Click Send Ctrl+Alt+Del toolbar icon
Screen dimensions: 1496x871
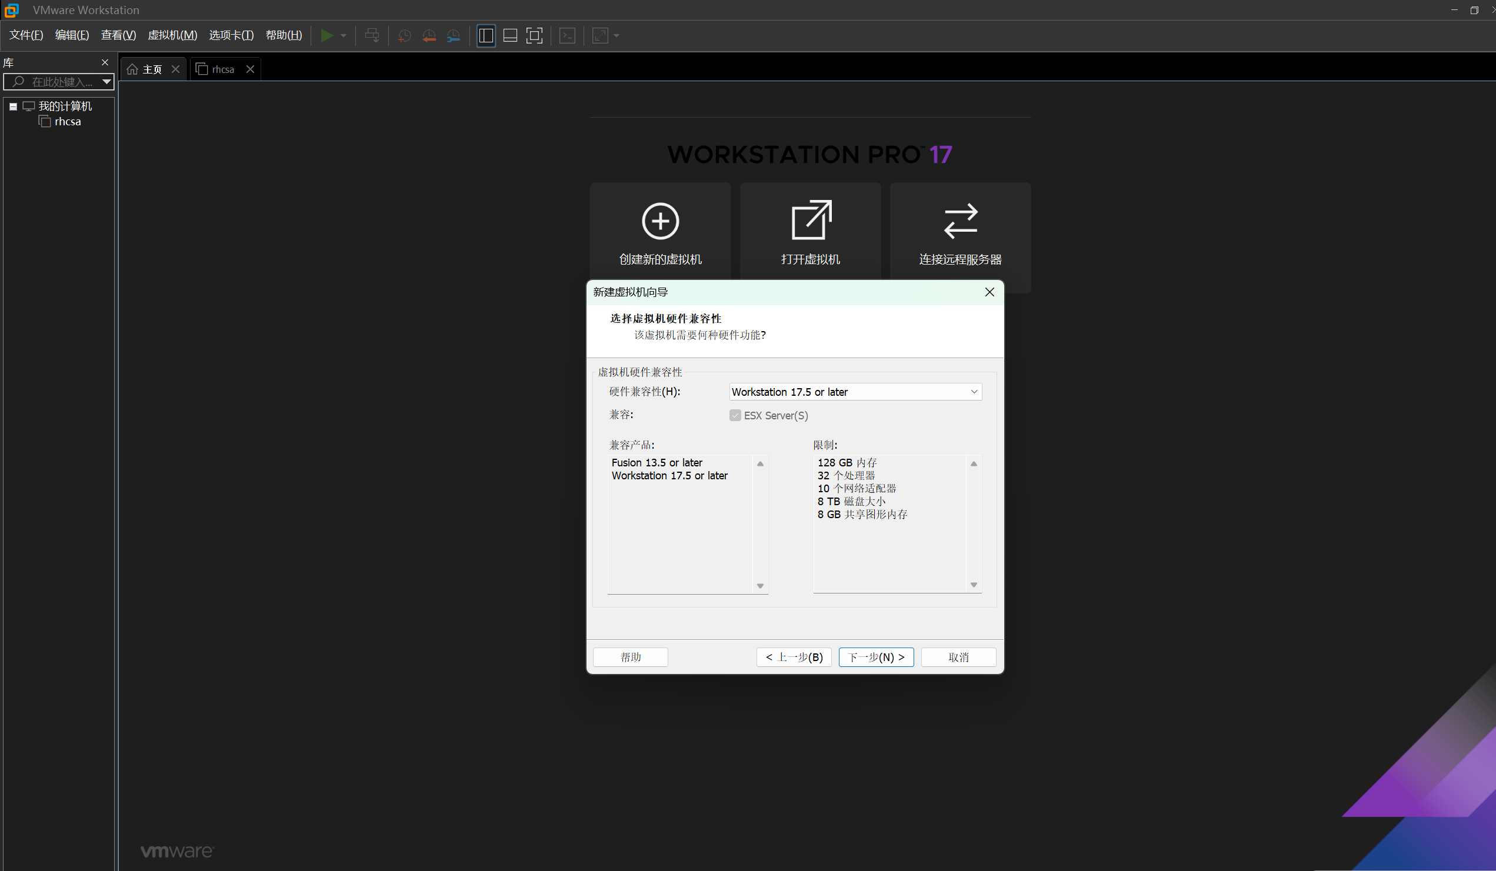372,36
